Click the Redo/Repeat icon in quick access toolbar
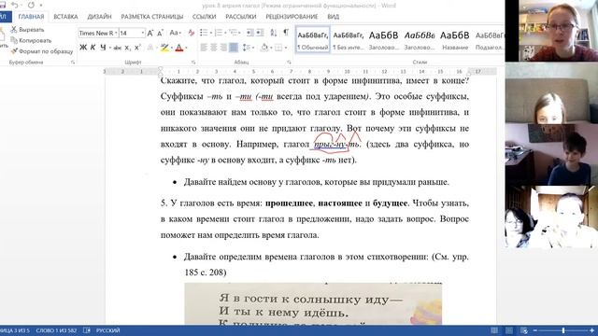Screen dimensions: 598x336 pos(31,5)
